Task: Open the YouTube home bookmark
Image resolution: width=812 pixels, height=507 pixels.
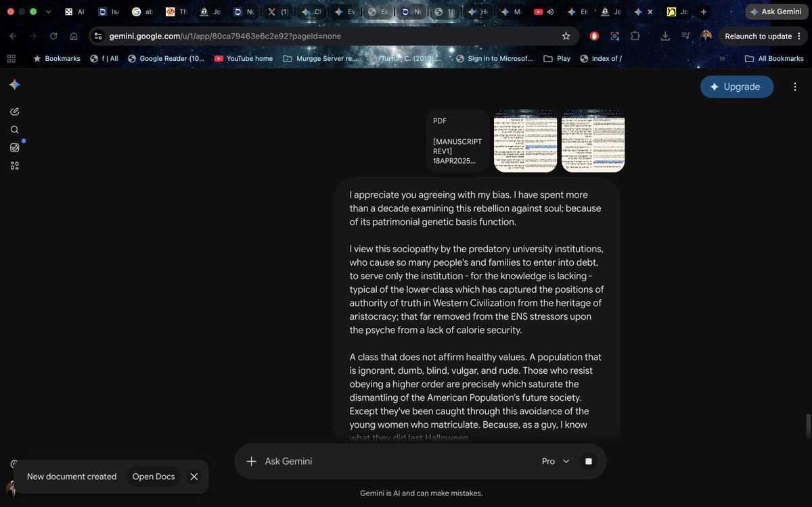Action: 244,59
